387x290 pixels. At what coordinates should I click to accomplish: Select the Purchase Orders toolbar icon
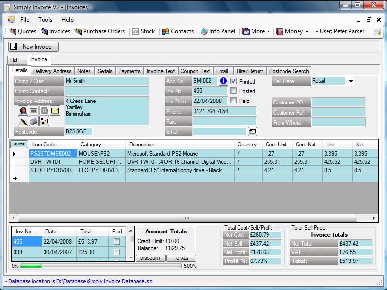click(x=100, y=31)
